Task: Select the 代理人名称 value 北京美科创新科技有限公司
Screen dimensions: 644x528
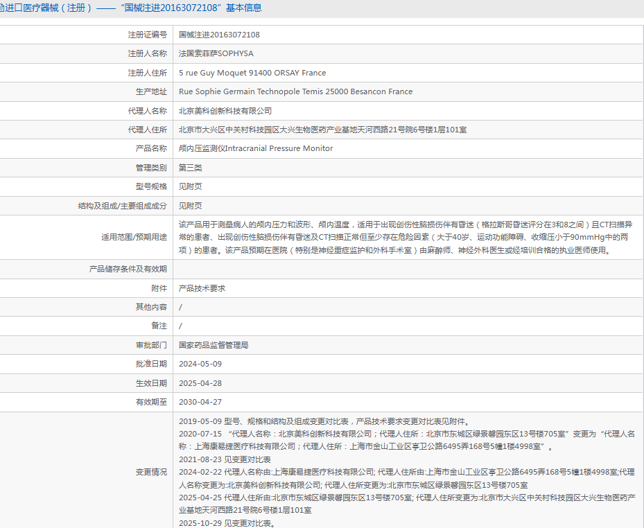Action: (x=225, y=111)
